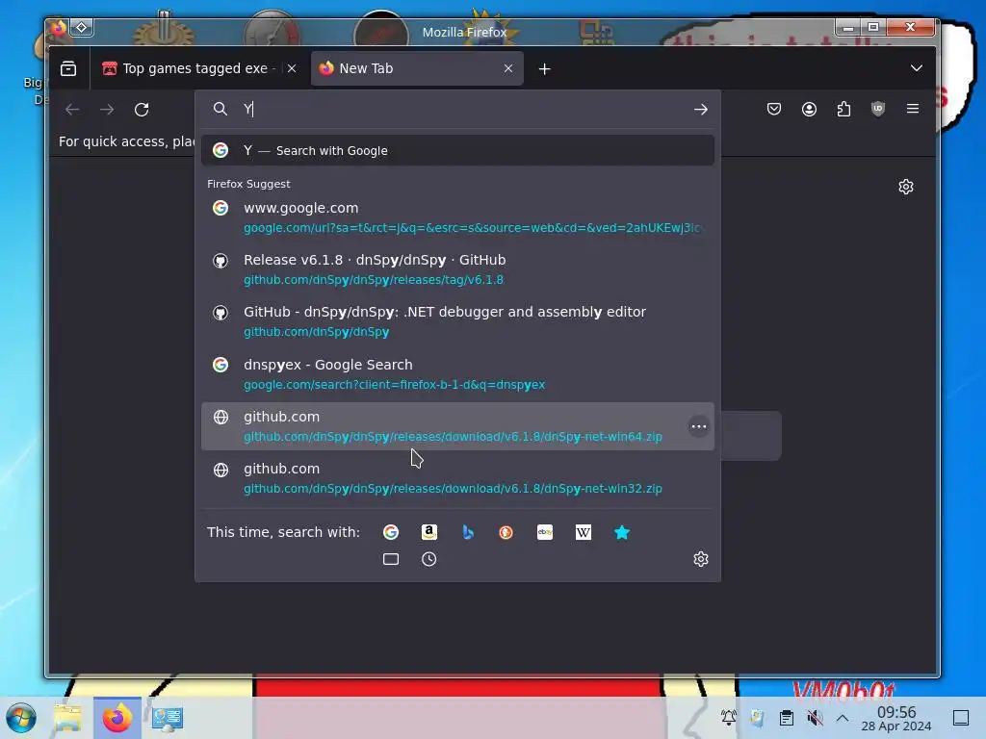Open File Explorer from the taskbar
This screenshot has height=739, width=986.
tap(68, 718)
